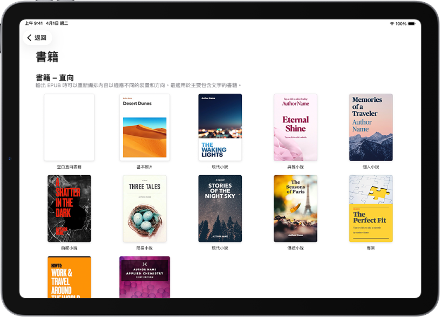Image resolution: width=441 pixels, height=317 pixels.
Task: Open Memories of a Traveler 個人小說 template
Action: pyautogui.click(x=370, y=127)
